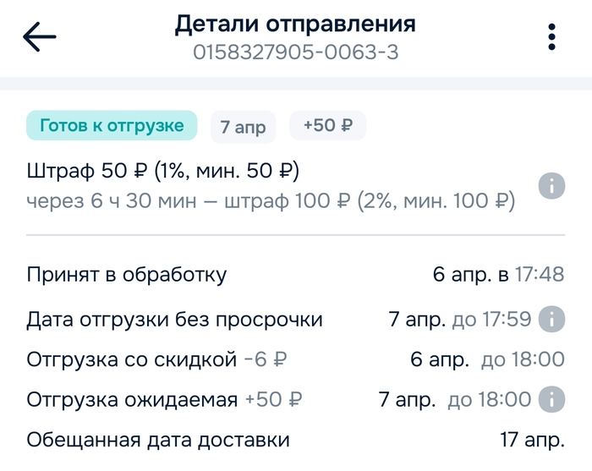This screenshot has width=592, height=471.
Task: Tap the 'Детали отправления' header title
Action: [295, 24]
